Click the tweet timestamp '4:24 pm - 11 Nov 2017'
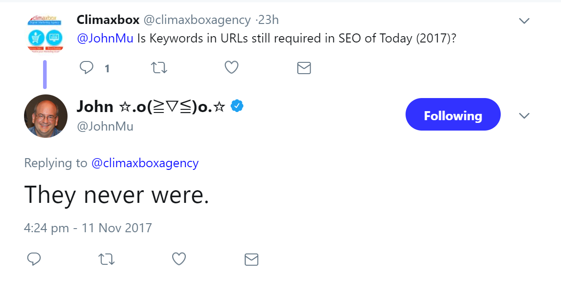Screen dimensions: 561x286 (88, 228)
